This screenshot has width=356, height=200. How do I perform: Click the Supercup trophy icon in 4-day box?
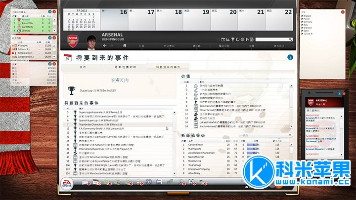pyautogui.click(x=71, y=90)
